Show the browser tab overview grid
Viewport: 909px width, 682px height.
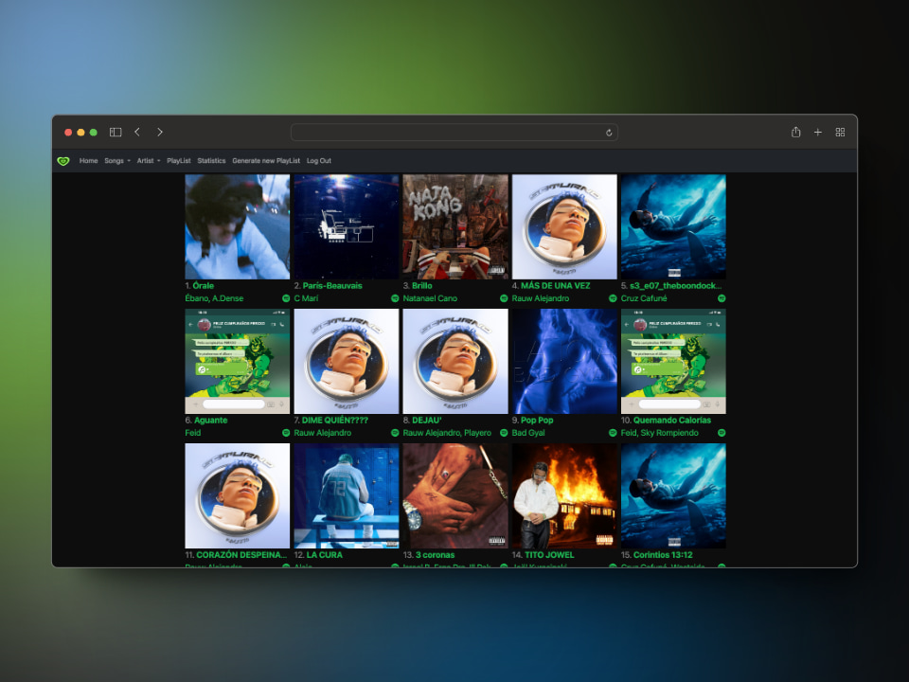840,133
